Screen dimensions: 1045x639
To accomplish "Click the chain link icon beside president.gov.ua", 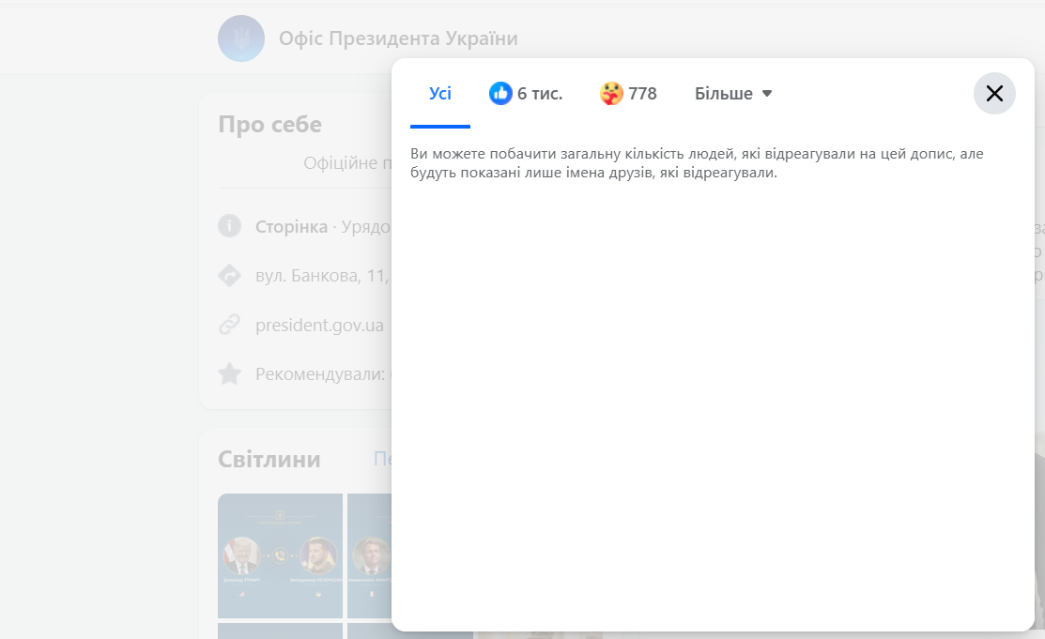I will pos(230,326).
